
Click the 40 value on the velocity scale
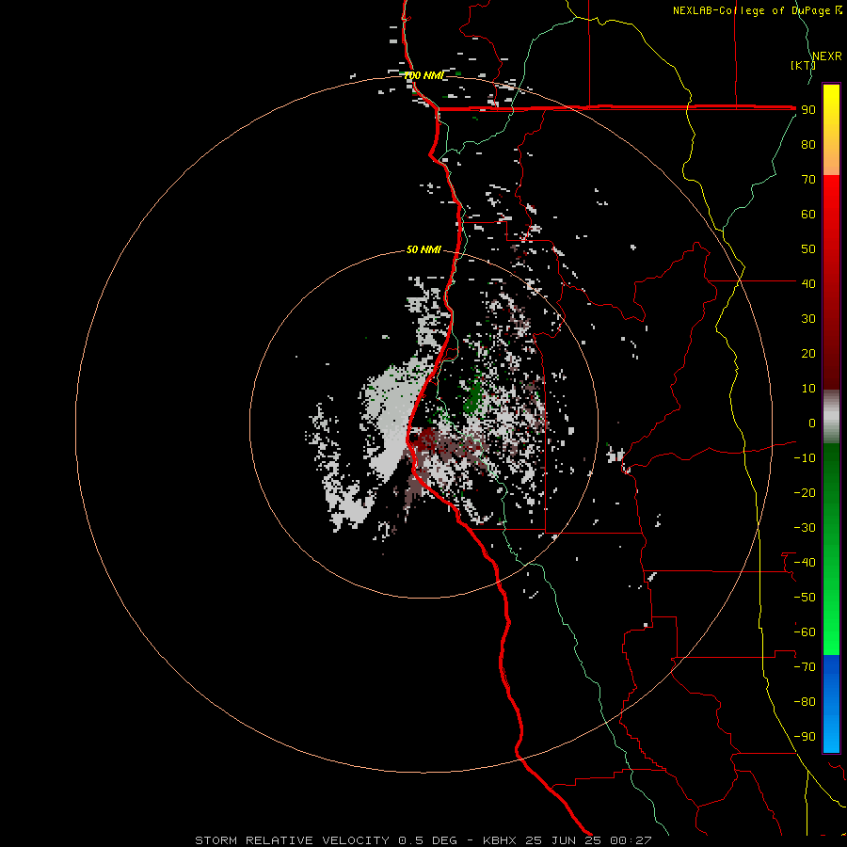[808, 284]
